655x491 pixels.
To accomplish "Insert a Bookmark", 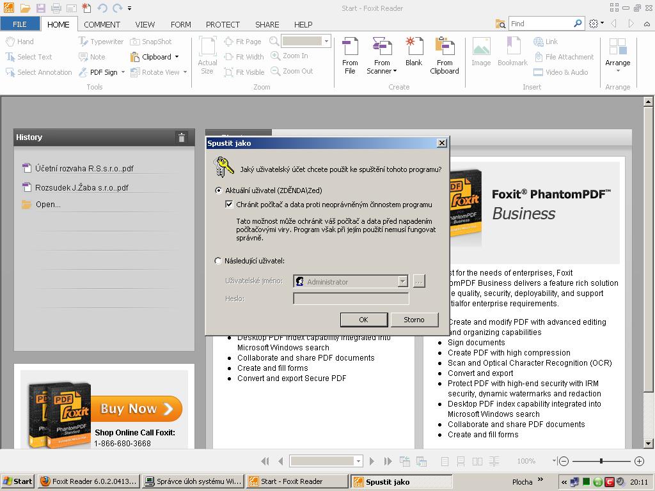I will pos(512,52).
